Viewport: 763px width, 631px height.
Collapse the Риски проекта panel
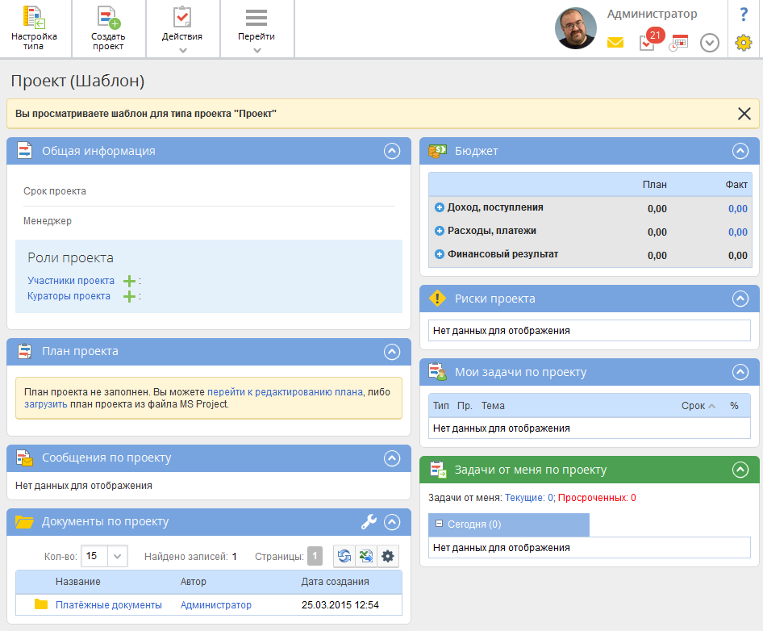click(x=740, y=299)
